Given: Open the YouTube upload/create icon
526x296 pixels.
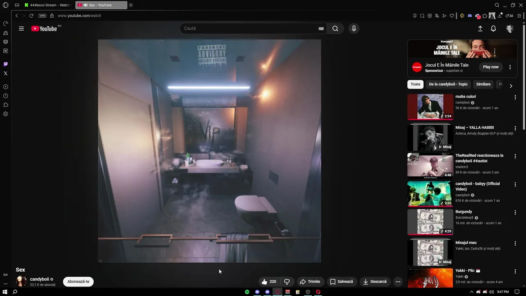Looking at the screenshot, I should coord(480,28).
